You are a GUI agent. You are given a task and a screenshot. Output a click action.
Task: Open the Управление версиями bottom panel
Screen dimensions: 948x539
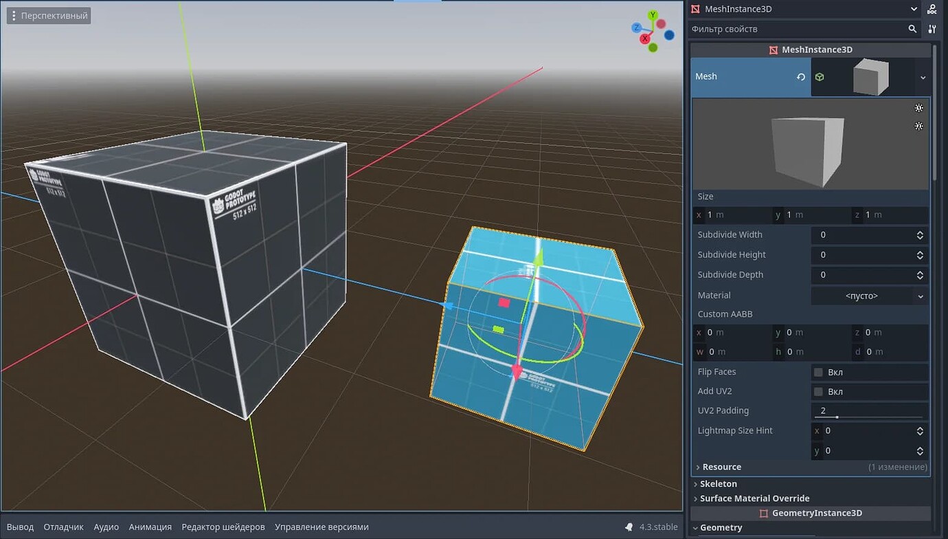(x=321, y=527)
